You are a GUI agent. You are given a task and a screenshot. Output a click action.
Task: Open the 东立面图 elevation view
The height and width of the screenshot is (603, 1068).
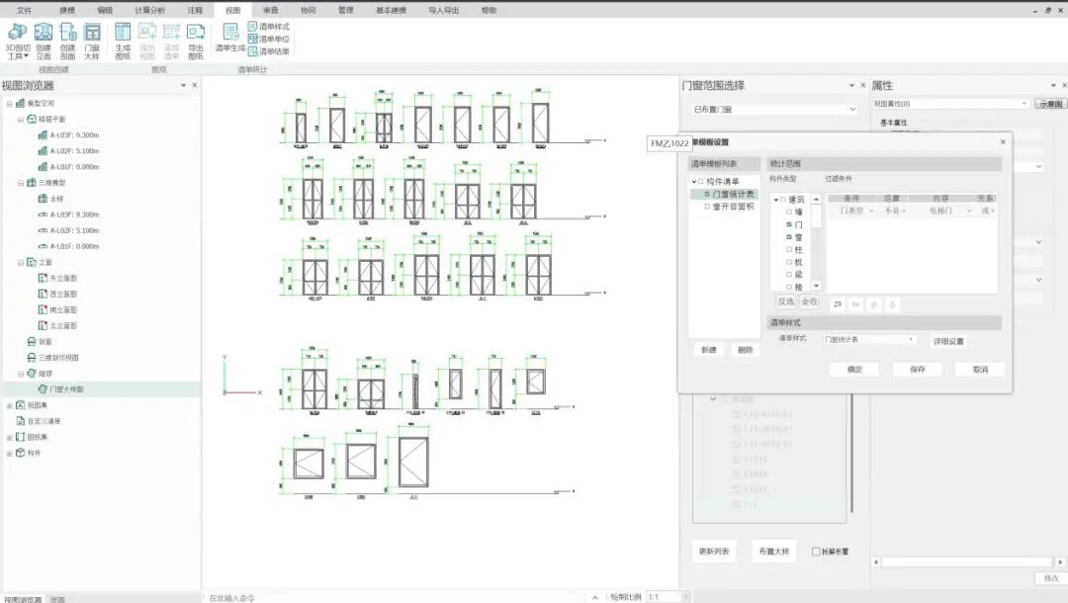tap(57, 279)
